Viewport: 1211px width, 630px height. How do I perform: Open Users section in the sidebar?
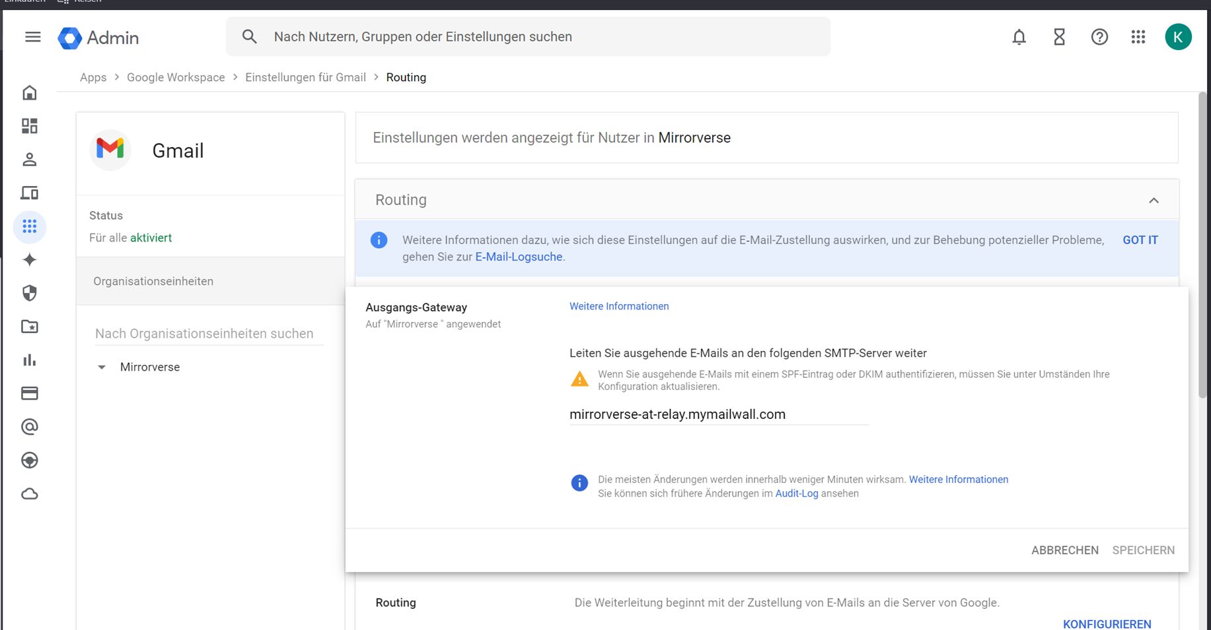click(30, 160)
